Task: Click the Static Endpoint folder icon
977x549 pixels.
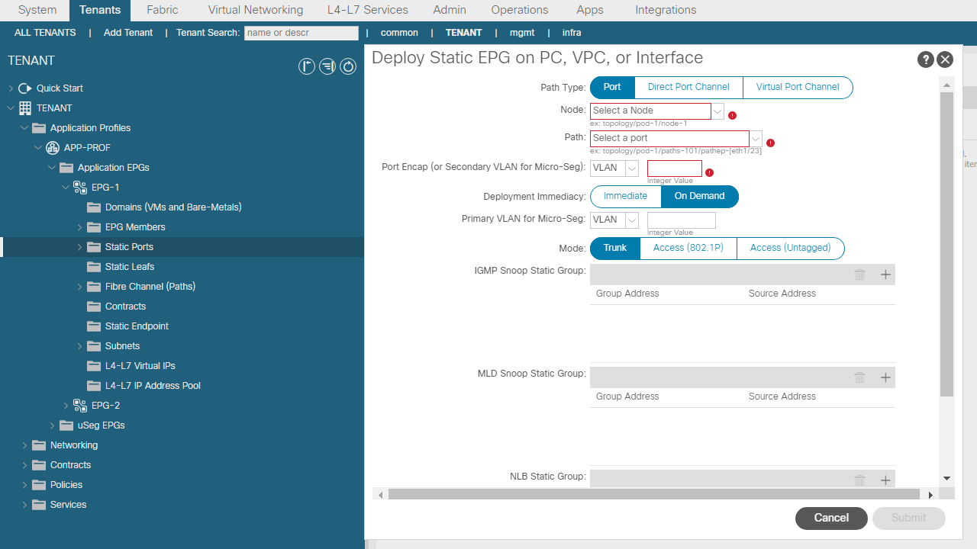Action: click(x=94, y=326)
